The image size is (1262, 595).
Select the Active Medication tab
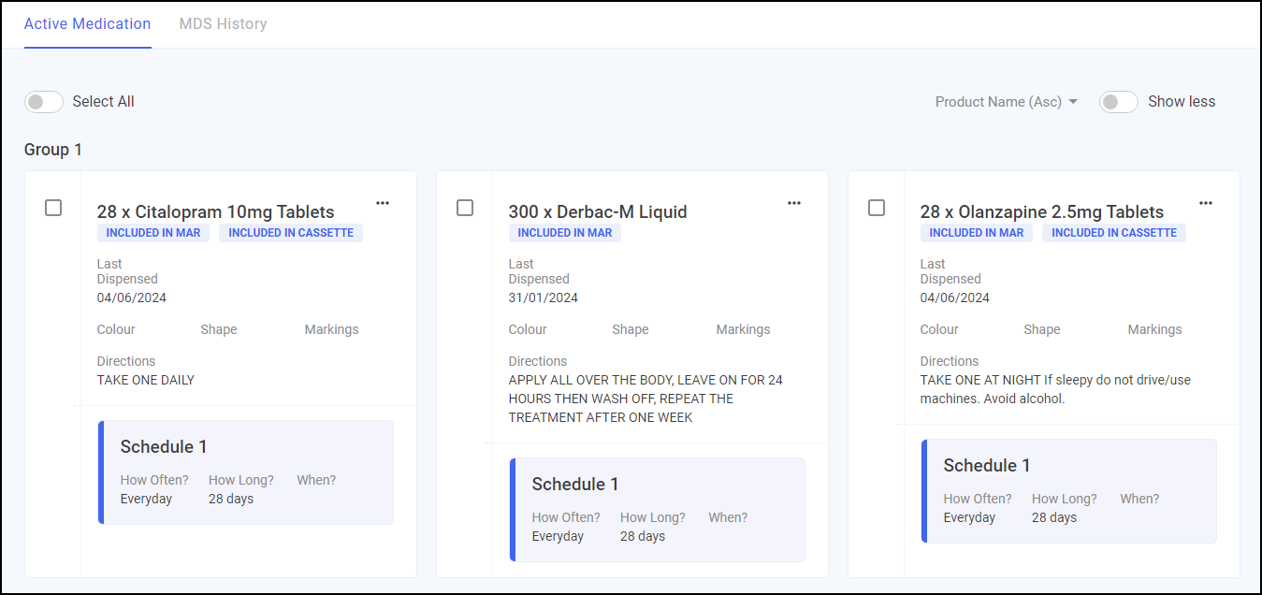(87, 24)
